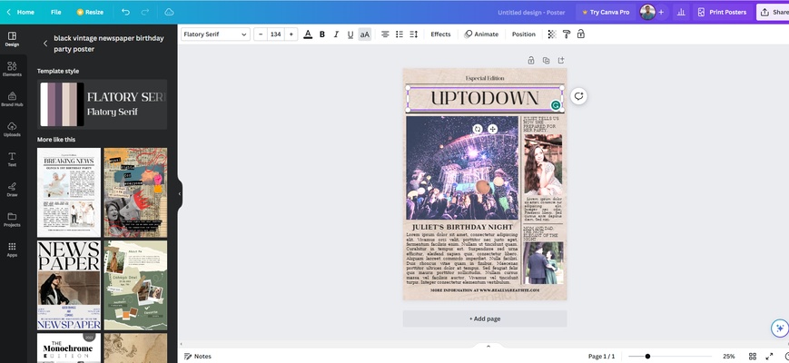Decrease font size with minus button
The image size is (789, 363).
point(261,34)
